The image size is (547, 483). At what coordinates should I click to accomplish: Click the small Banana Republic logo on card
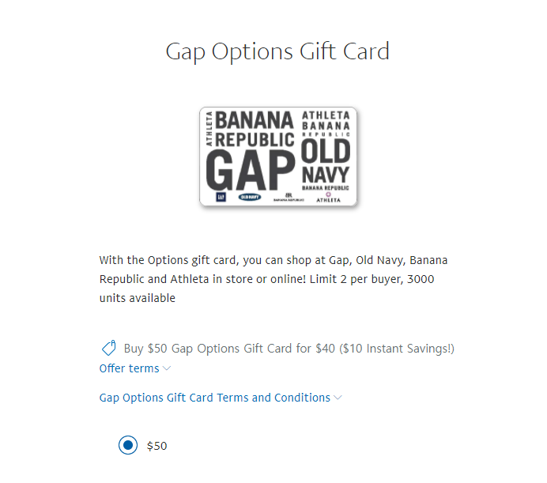point(289,198)
